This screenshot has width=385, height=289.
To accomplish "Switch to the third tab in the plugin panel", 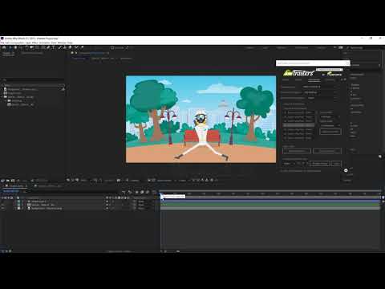I will coord(314,80).
